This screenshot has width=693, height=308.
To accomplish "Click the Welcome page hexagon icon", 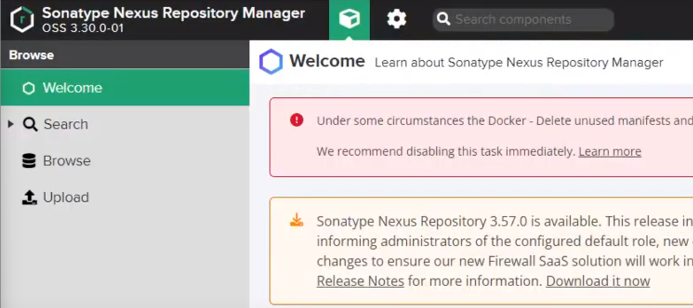I will (271, 61).
